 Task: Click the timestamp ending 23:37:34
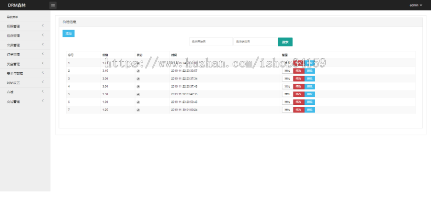184,79
